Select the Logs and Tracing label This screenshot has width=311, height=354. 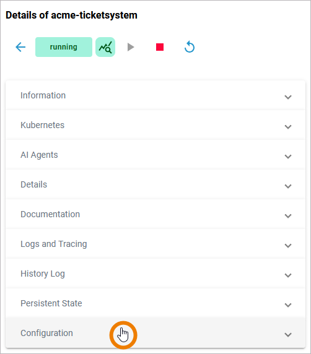pyautogui.click(x=54, y=244)
